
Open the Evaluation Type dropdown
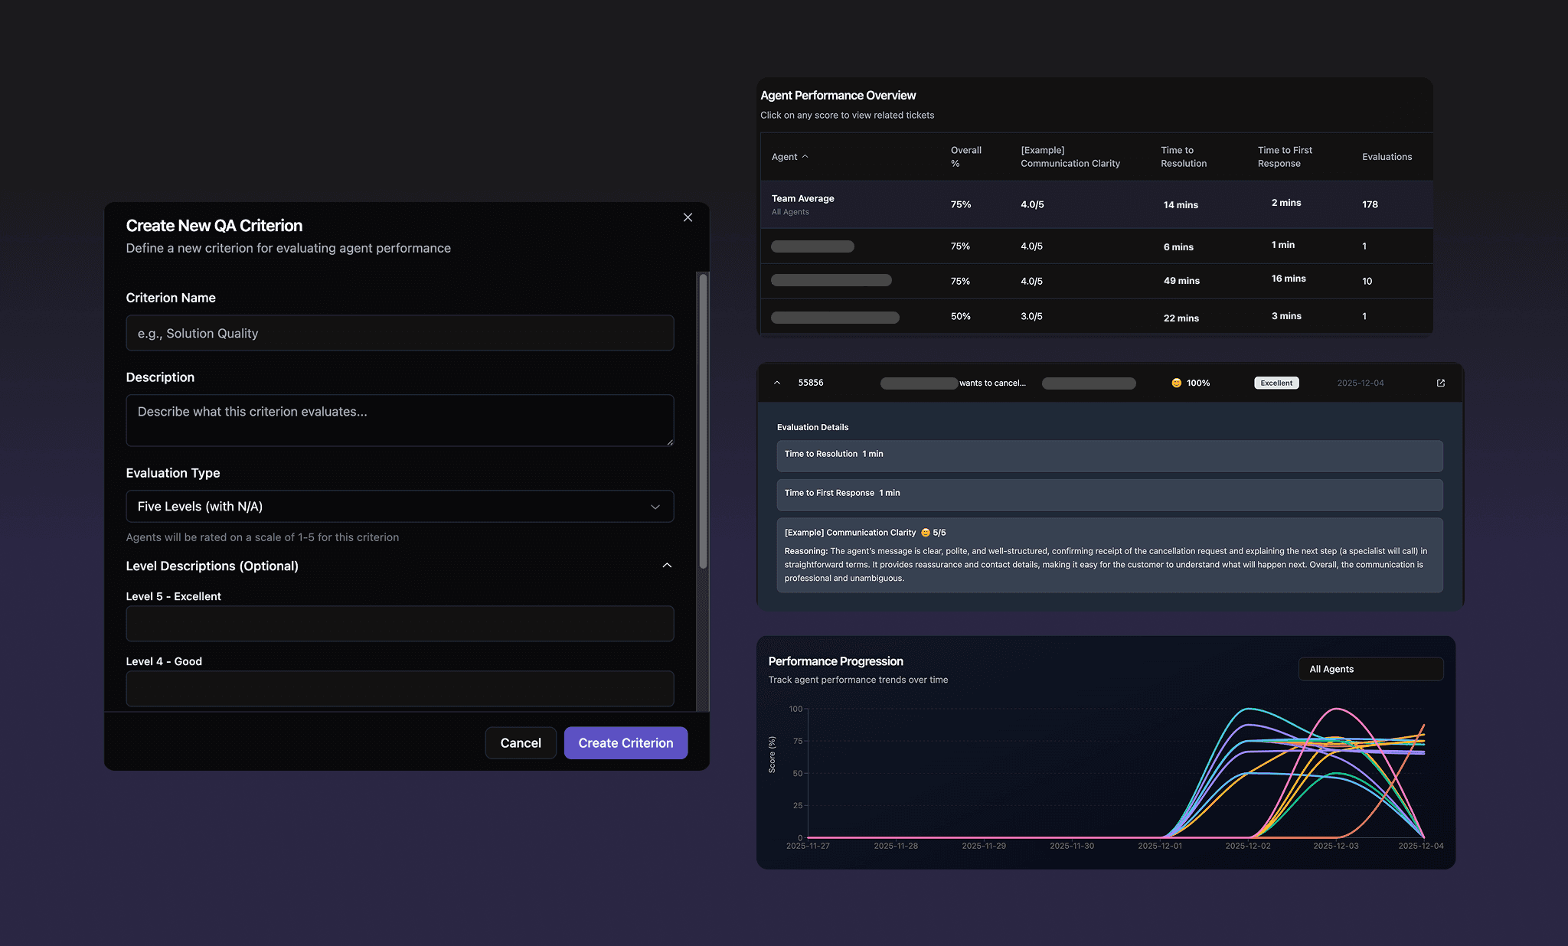[x=399, y=506]
